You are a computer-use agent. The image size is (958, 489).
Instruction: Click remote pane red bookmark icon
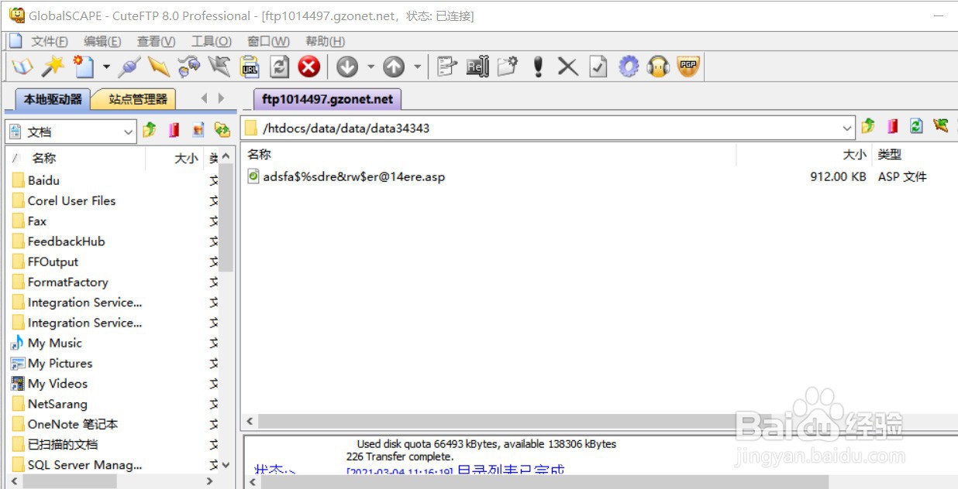[892, 126]
